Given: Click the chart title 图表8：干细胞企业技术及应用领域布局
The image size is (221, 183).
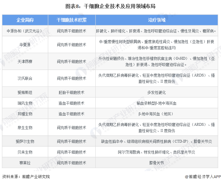Looking at the screenshot, I should point(110,6).
